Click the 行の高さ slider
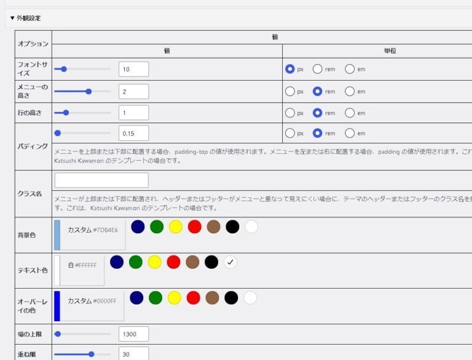 point(82,113)
